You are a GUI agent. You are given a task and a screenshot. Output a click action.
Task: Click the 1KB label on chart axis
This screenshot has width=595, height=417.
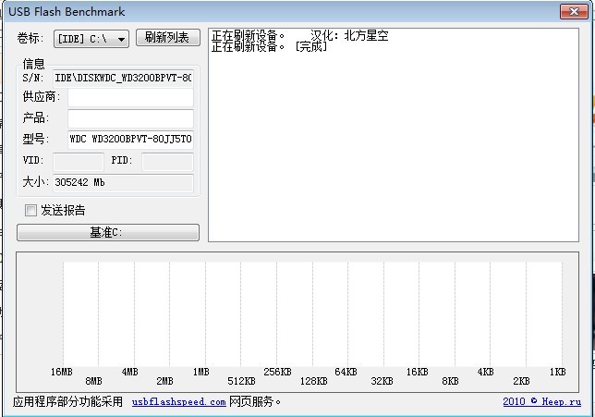pos(558,372)
